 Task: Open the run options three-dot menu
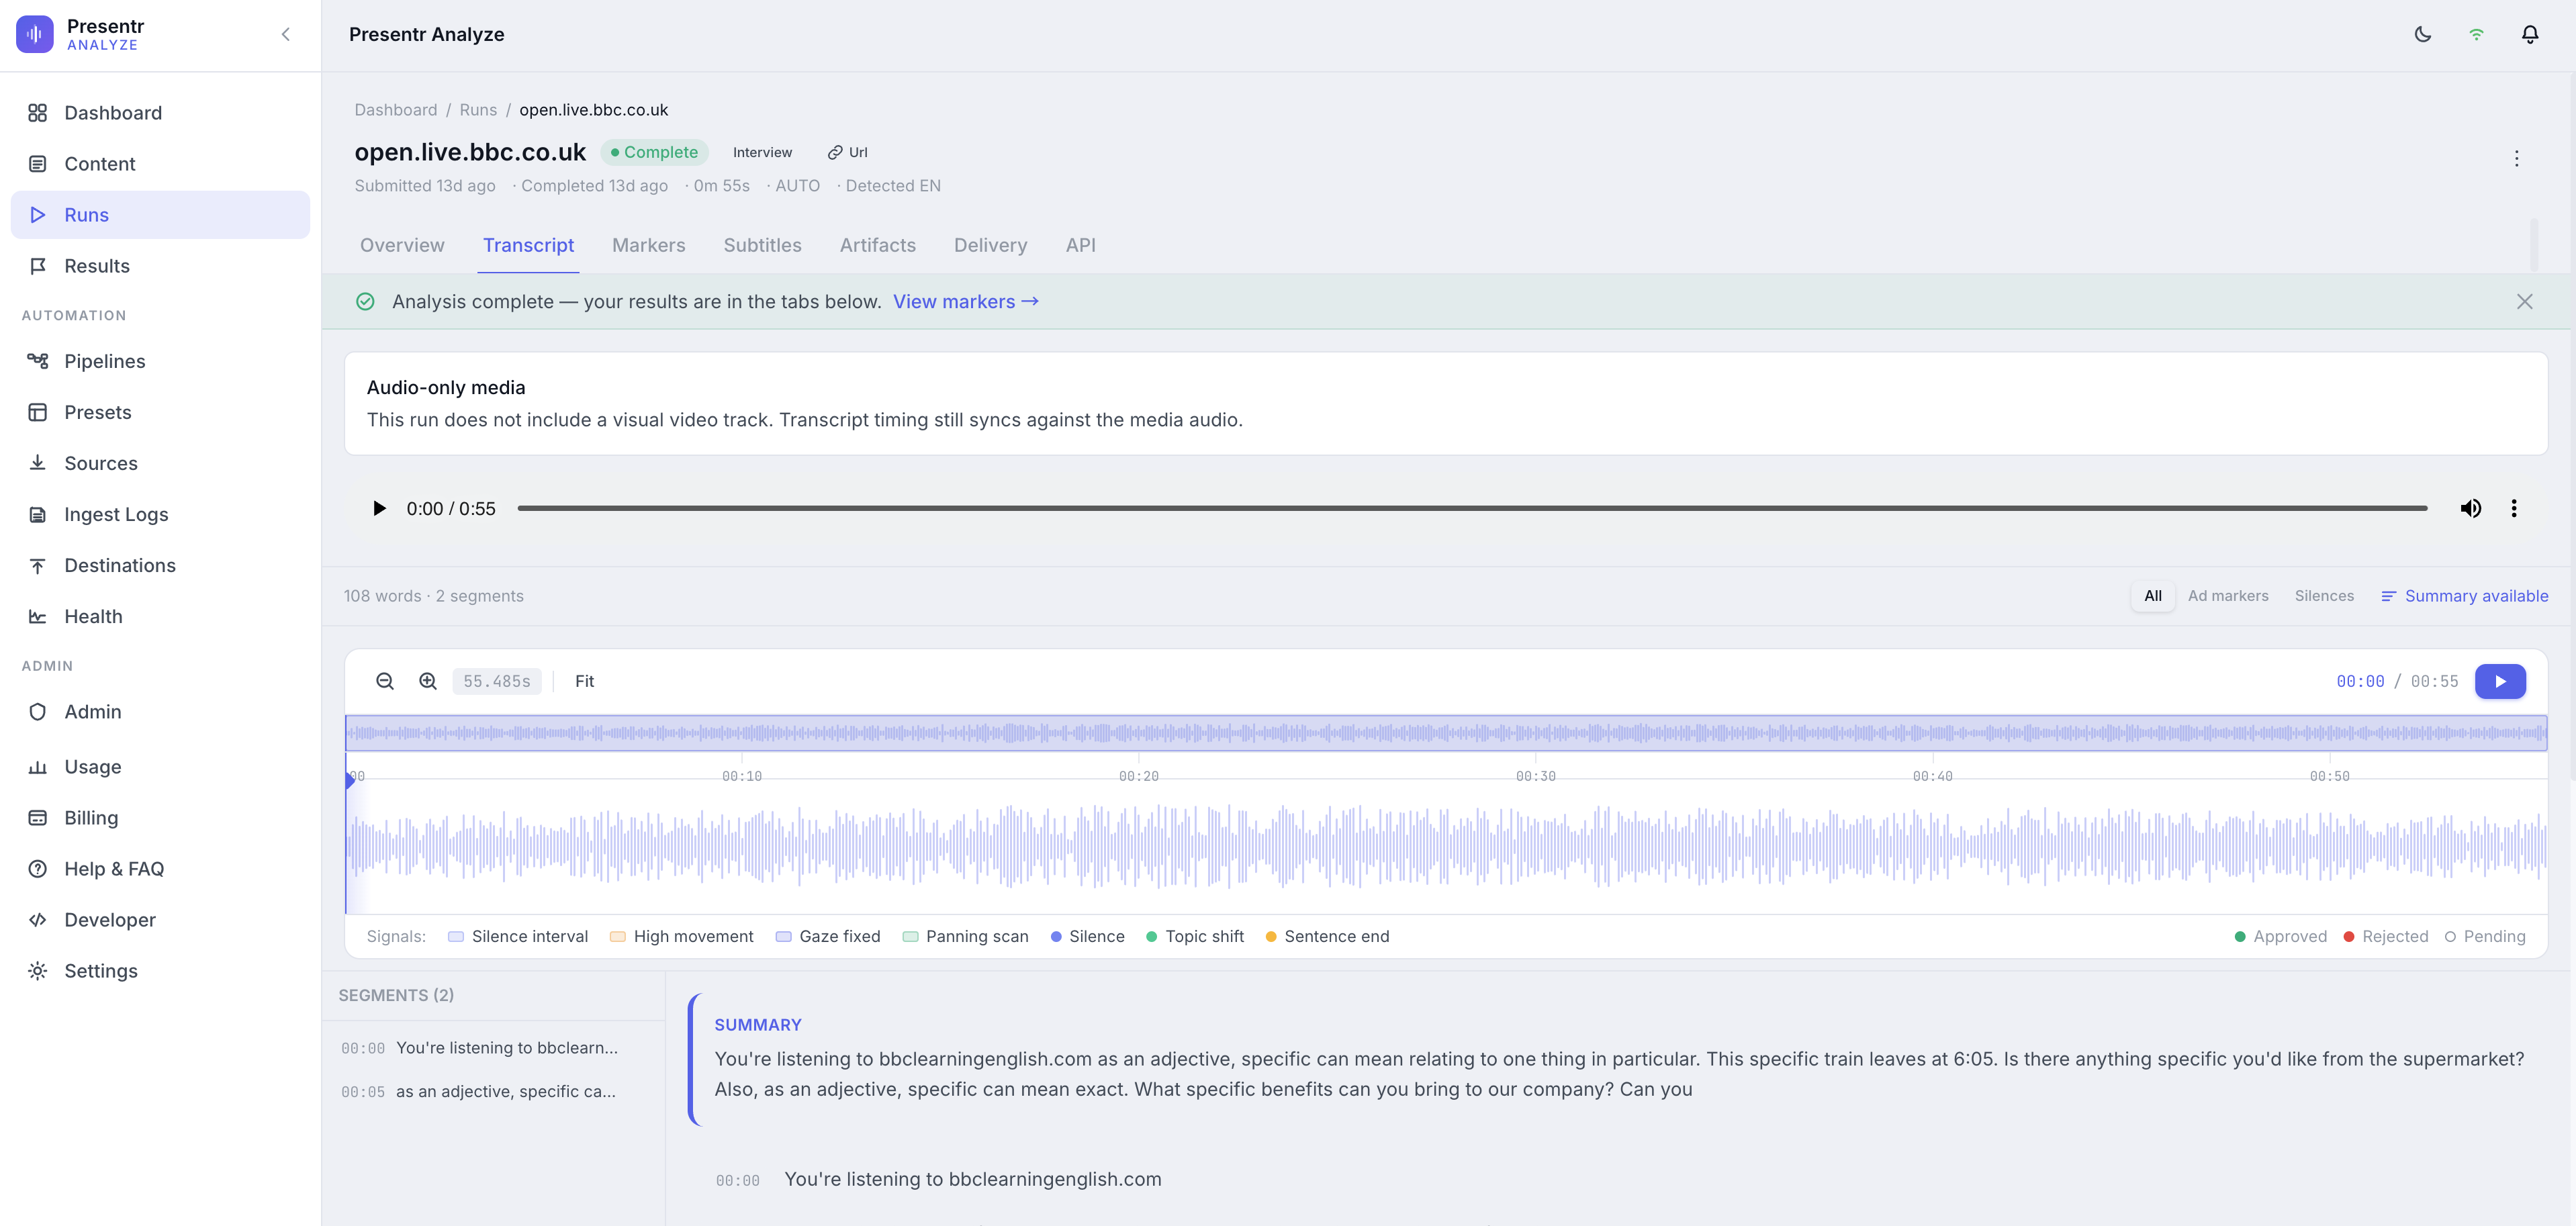coord(2516,159)
